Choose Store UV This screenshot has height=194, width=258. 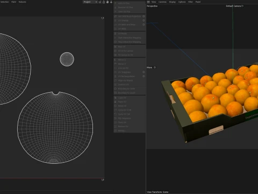click(130, 122)
